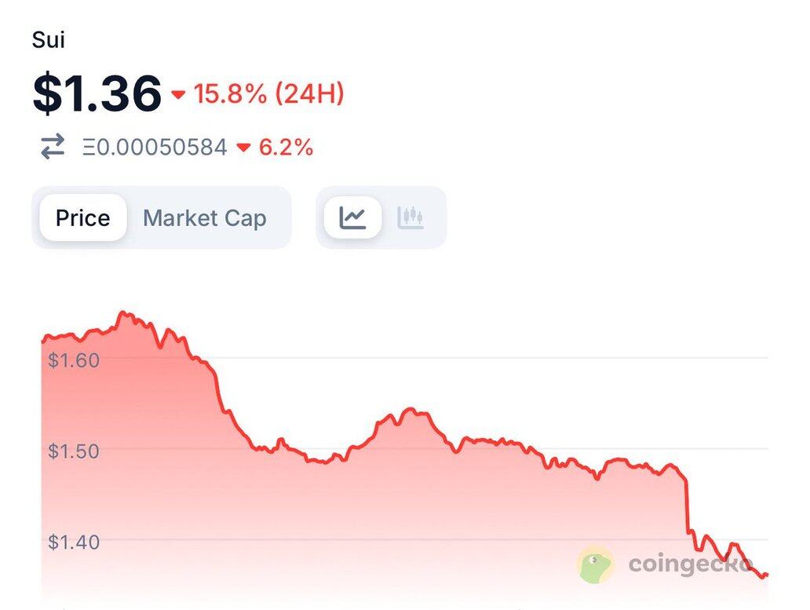Screen dimensions: 810x610
Task: Select the line chart view icon
Action: coord(353,217)
